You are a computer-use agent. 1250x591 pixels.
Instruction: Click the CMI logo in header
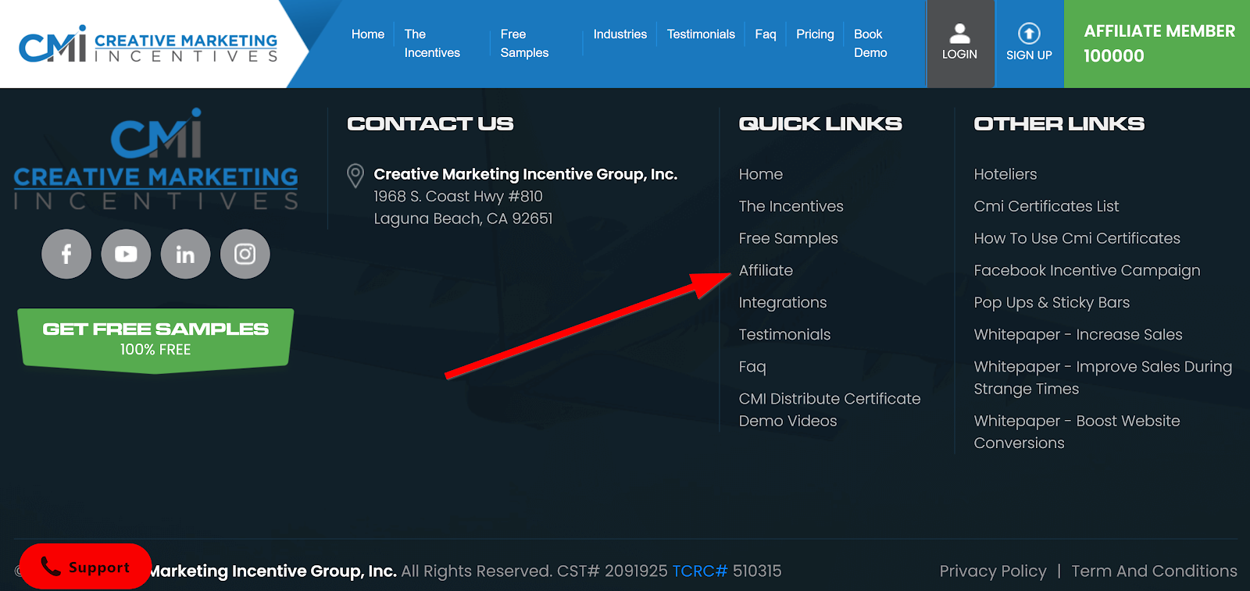[x=148, y=44]
